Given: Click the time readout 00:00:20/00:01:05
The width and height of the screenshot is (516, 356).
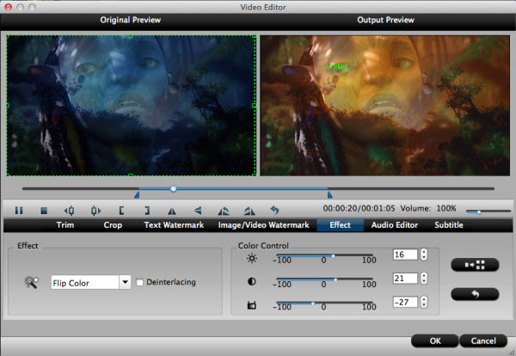Looking at the screenshot, I should 359,208.
